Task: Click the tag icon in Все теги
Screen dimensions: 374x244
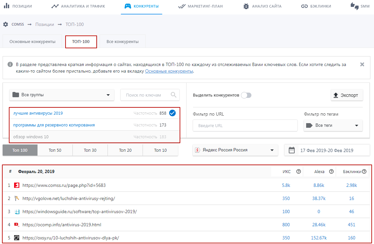Action: 309,125
